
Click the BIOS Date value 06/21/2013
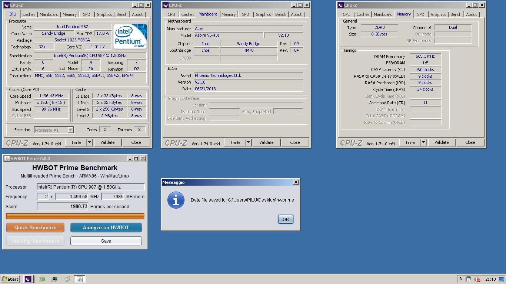[x=248, y=89]
